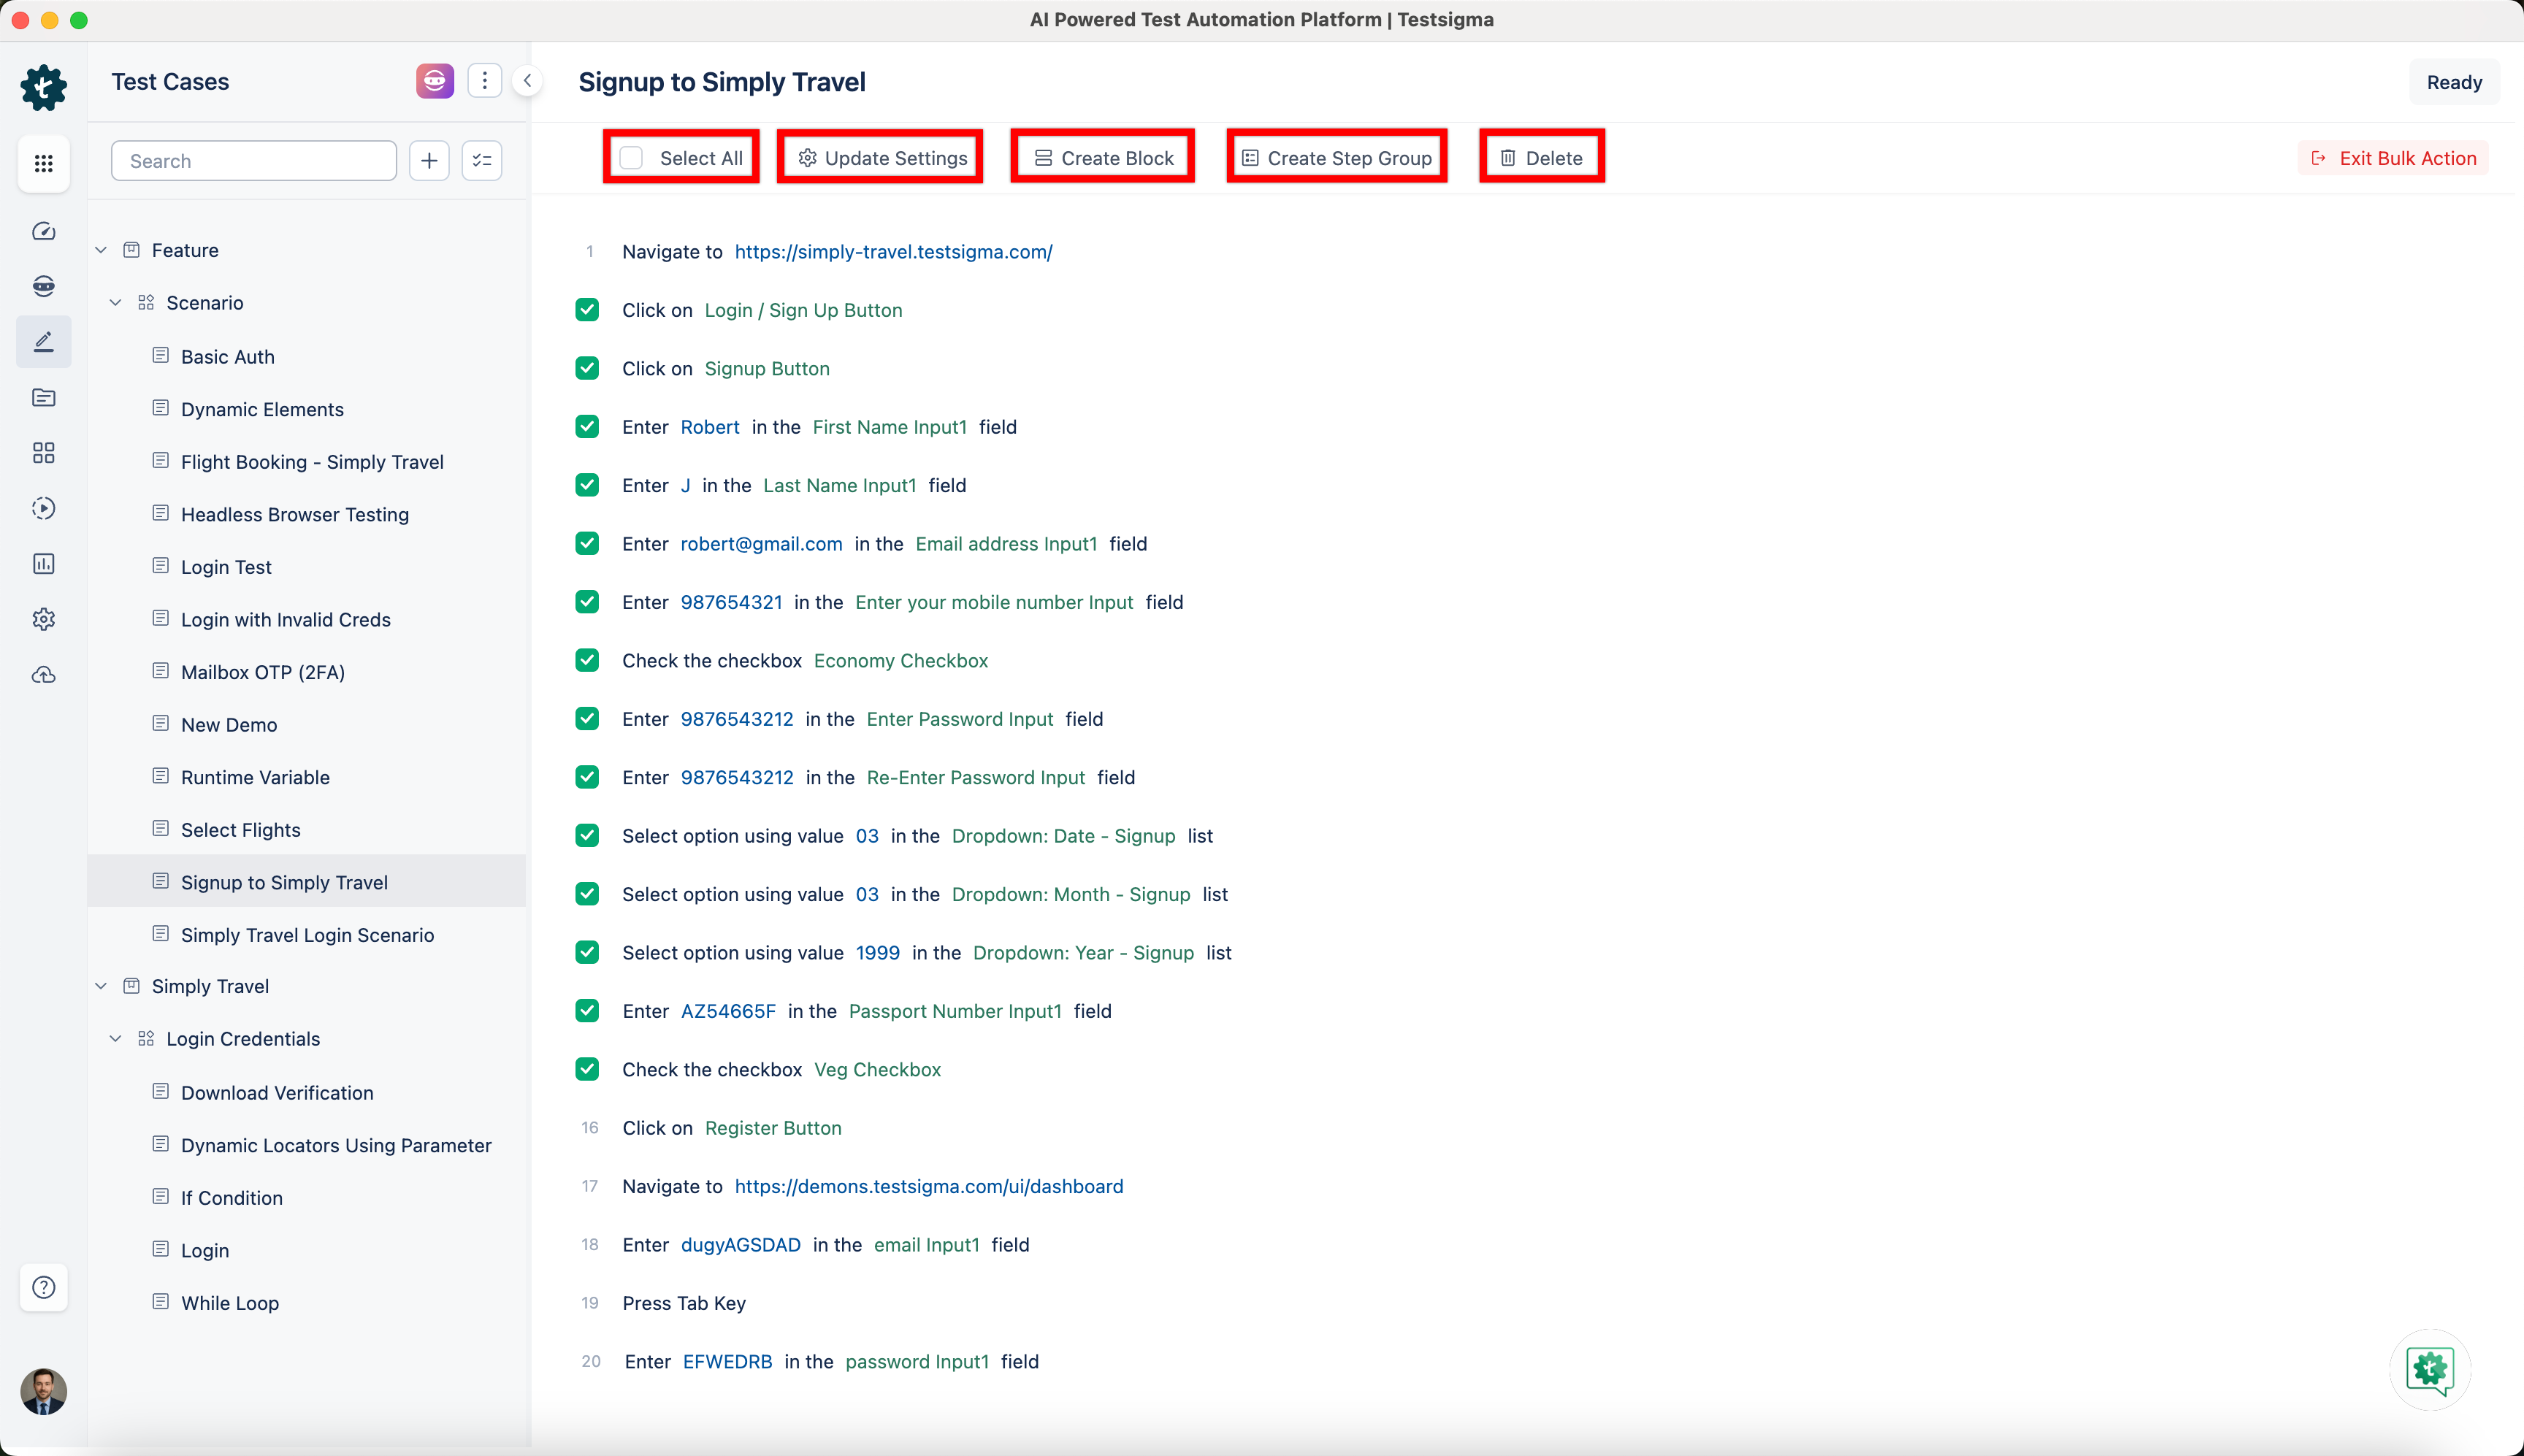The image size is (2524, 1456).
Task: Uncheck the Enter Robert First Name step
Action: click(x=587, y=427)
